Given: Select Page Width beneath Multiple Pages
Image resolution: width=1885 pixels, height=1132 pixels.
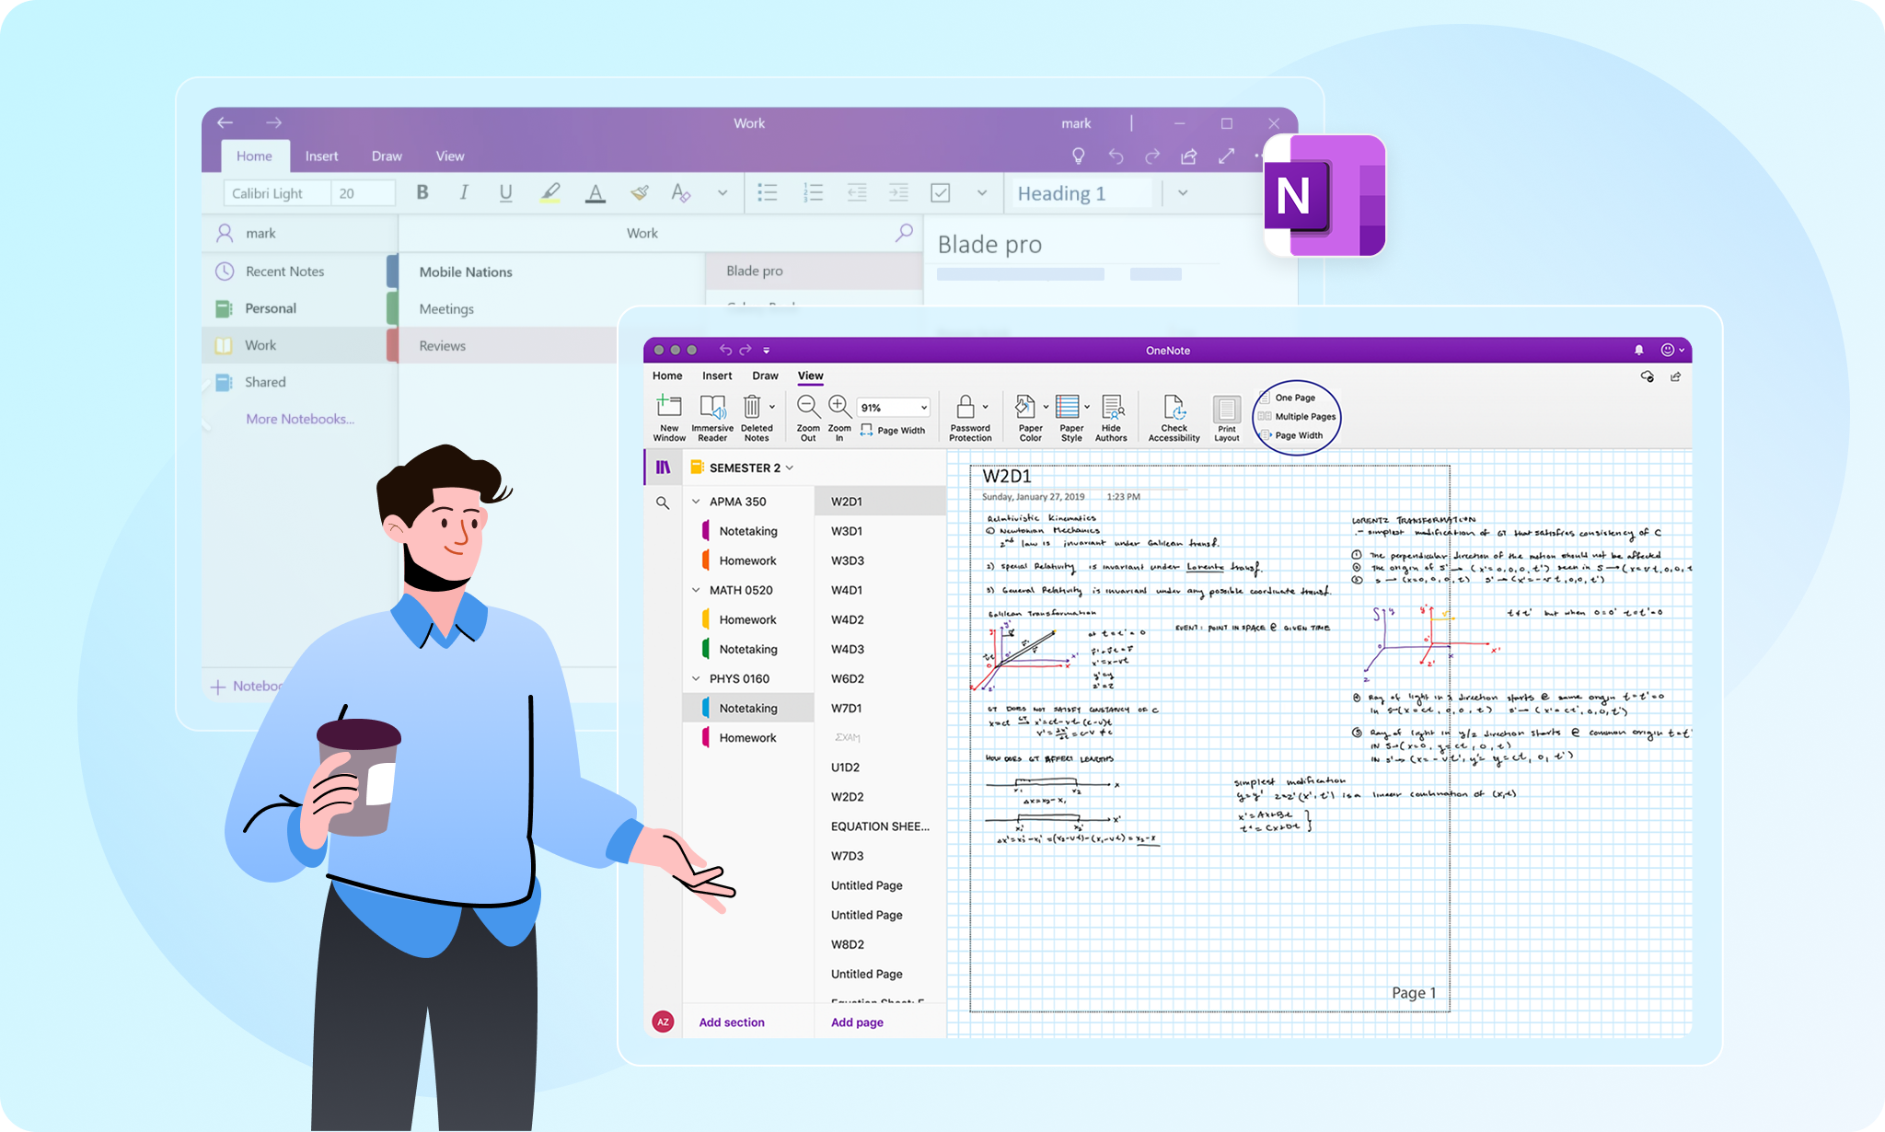Looking at the screenshot, I should click(1291, 435).
